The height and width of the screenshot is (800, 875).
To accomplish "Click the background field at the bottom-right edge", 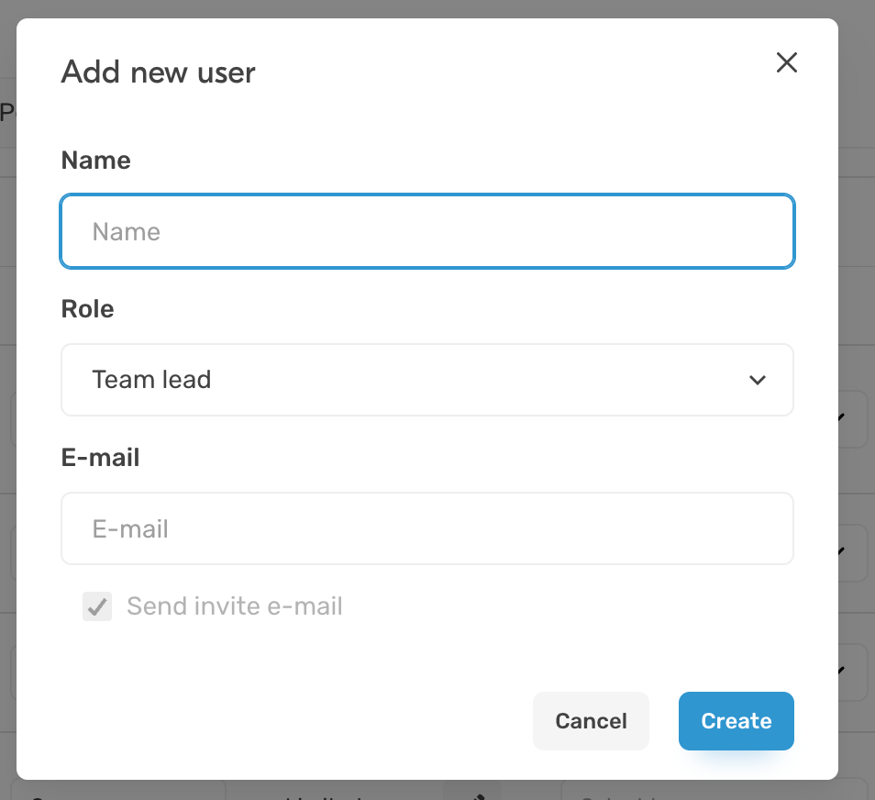I will coord(715,791).
